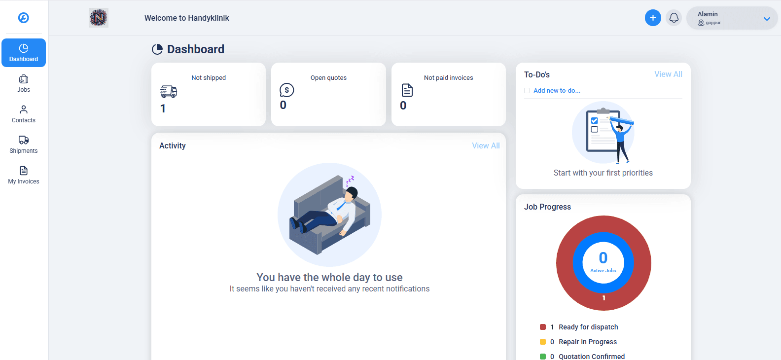Open View All link in To-Do's panel
The height and width of the screenshot is (360, 781).
[668, 74]
